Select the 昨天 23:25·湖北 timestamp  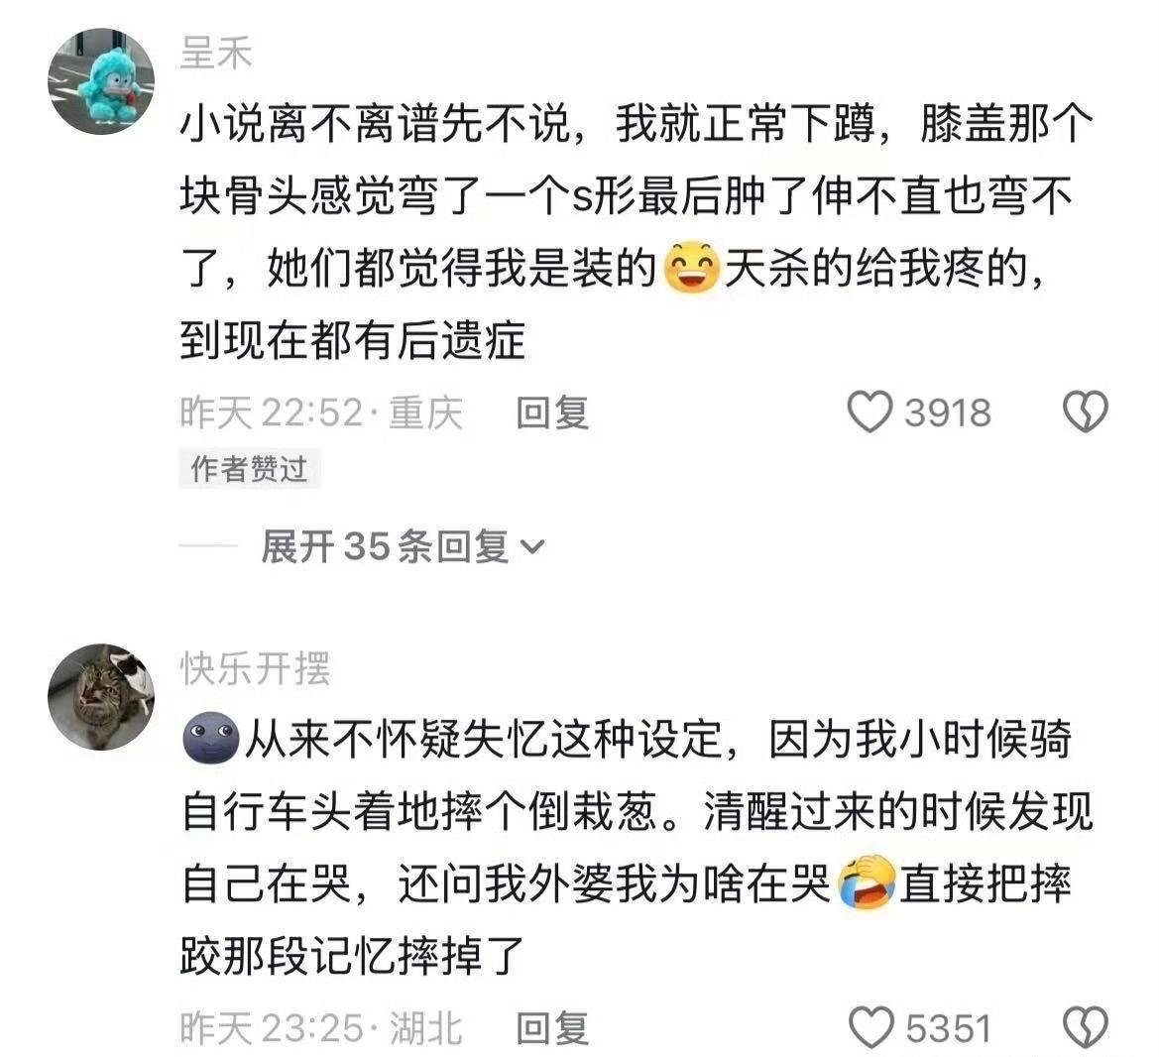321,1028
